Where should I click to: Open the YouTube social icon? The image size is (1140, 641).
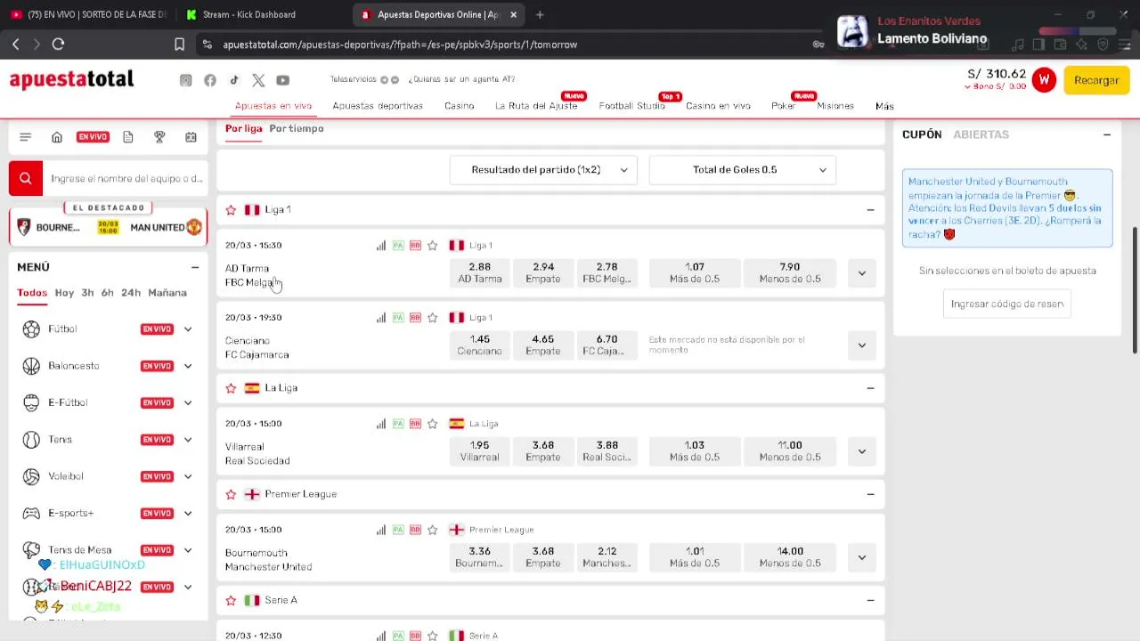(x=282, y=80)
